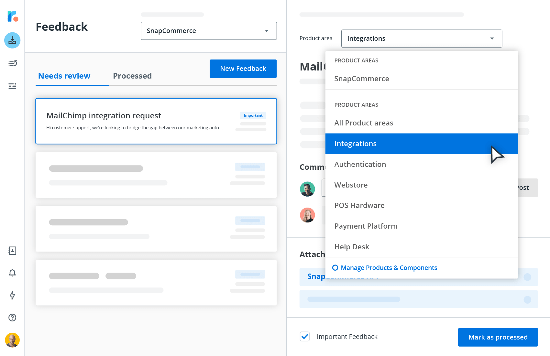Viewport: 550px width, 356px height.
Task: Open notifications bell icon
Action: (x=12, y=273)
